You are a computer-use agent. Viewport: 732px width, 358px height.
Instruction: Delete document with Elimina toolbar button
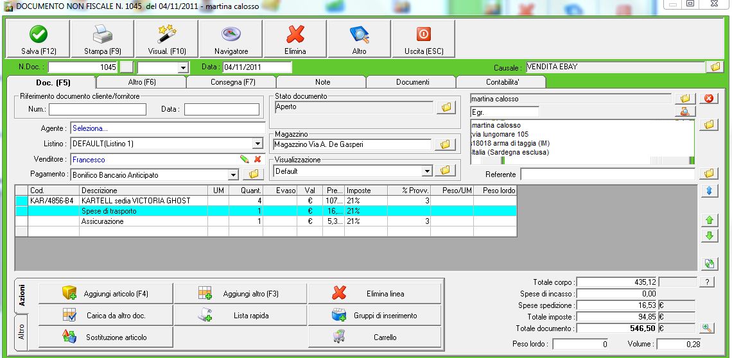click(x=295, y=39)
